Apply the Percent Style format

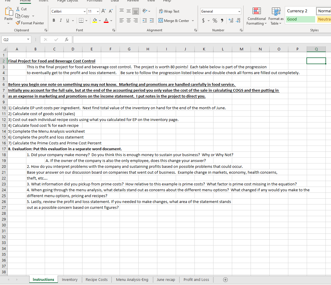coord(215,20)
